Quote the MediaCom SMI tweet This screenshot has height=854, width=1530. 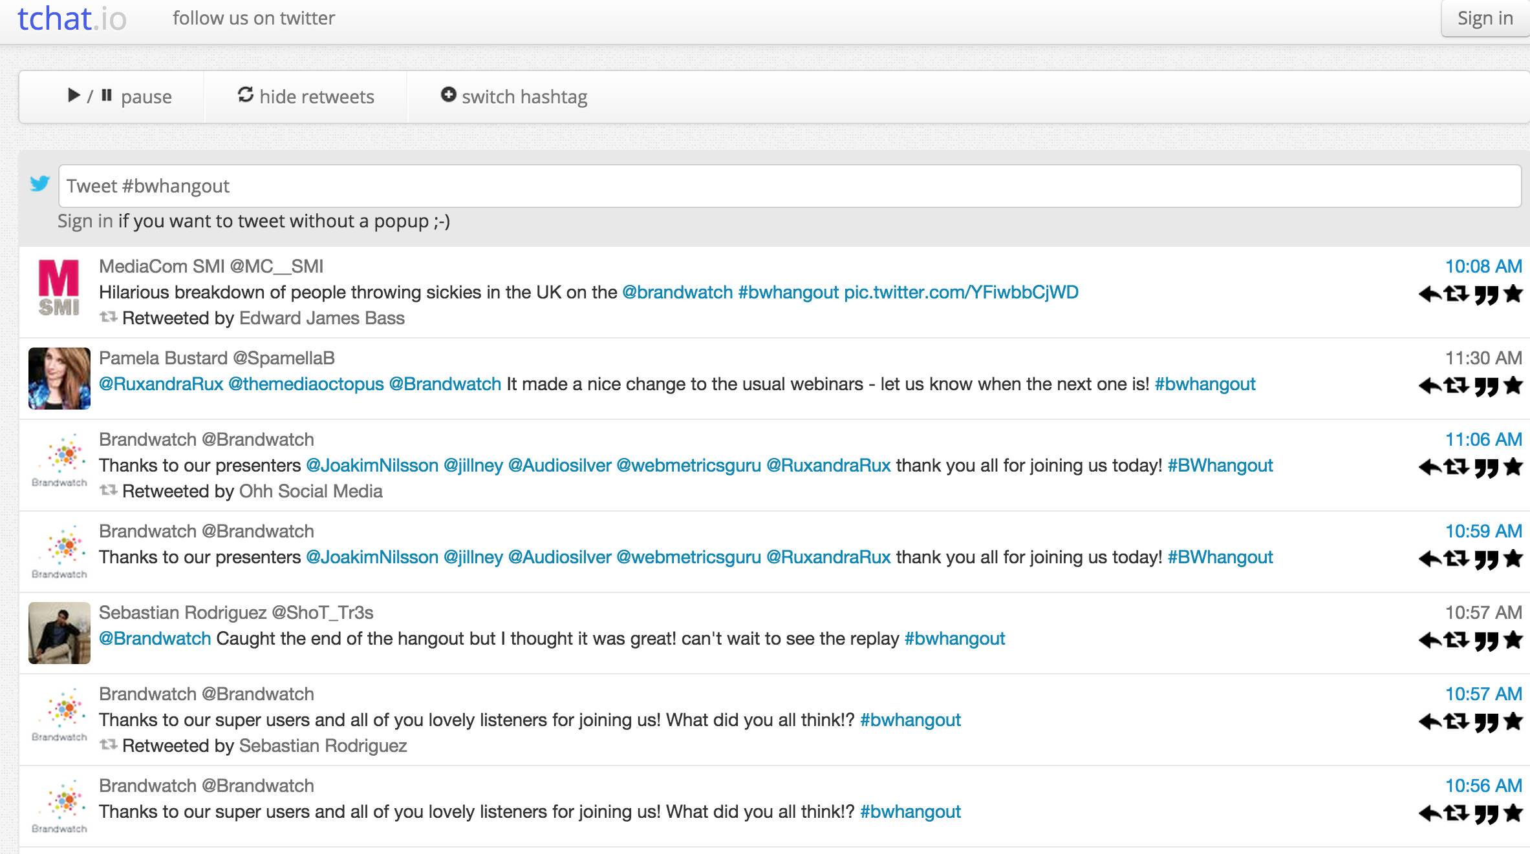point(1487,295)
